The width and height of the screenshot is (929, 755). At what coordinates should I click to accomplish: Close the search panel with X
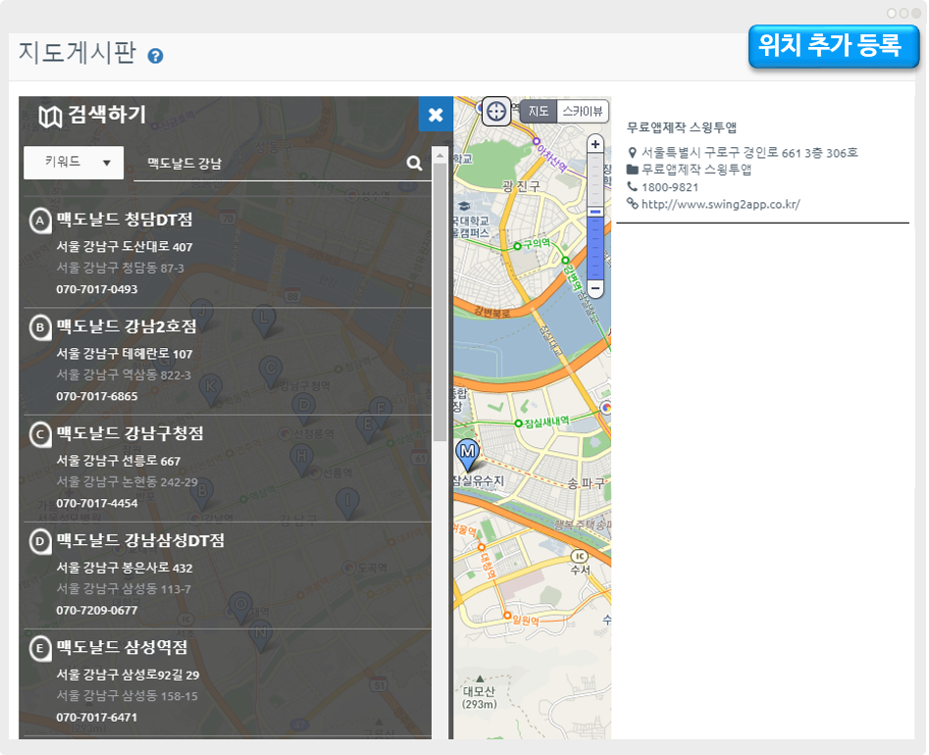click(x=436, y=115)
